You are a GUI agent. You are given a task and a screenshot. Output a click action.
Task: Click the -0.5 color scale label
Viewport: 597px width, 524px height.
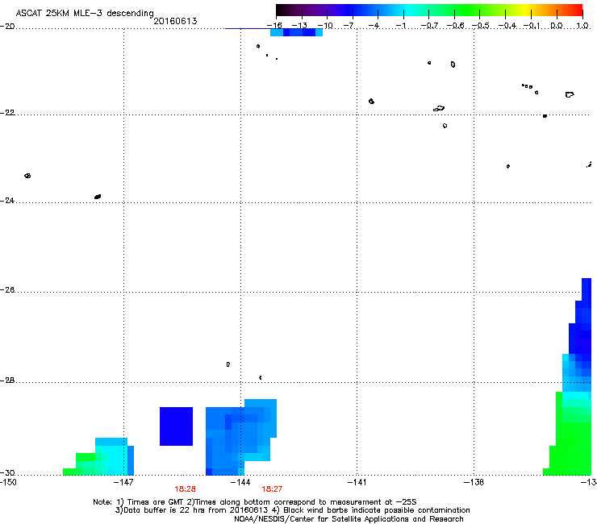coord(481,26)
